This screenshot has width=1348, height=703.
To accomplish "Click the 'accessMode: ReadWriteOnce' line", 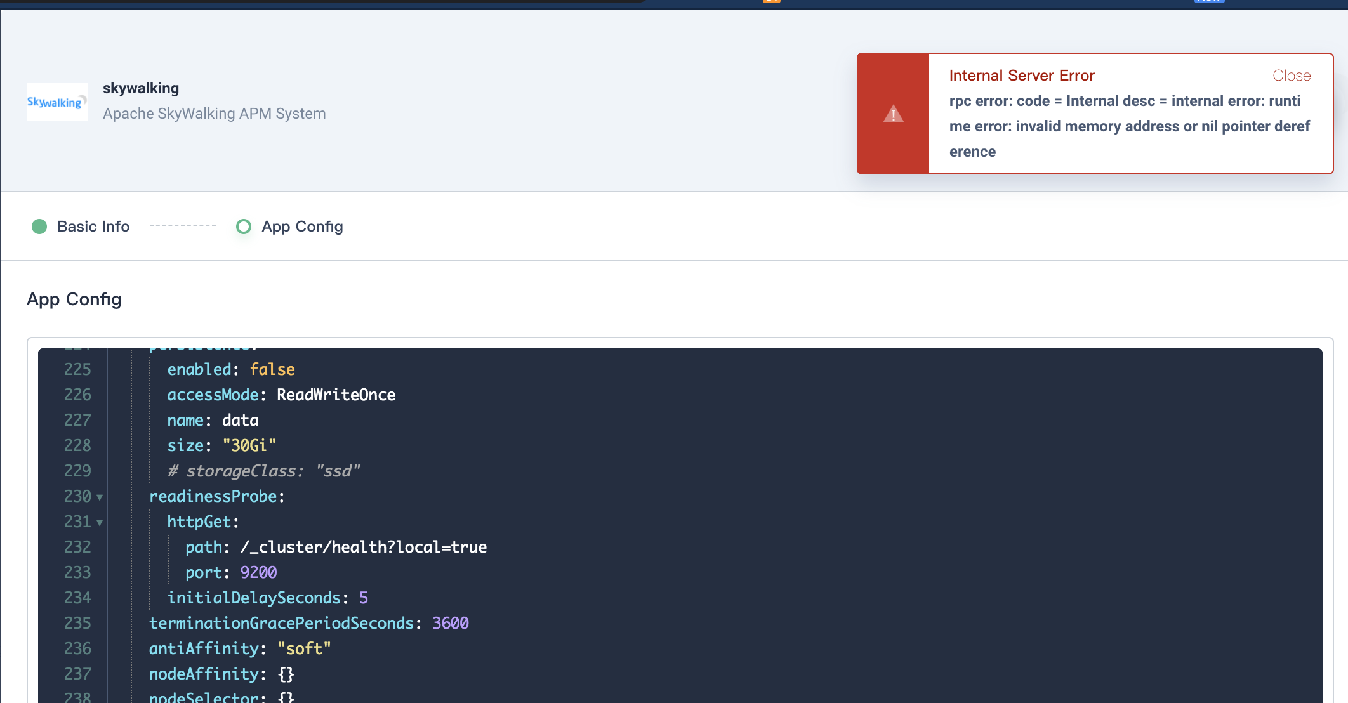I will 281,395.
